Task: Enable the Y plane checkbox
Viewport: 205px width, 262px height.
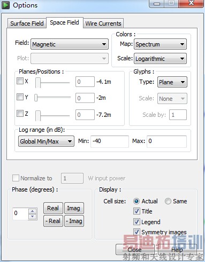Action: (20, 97)
